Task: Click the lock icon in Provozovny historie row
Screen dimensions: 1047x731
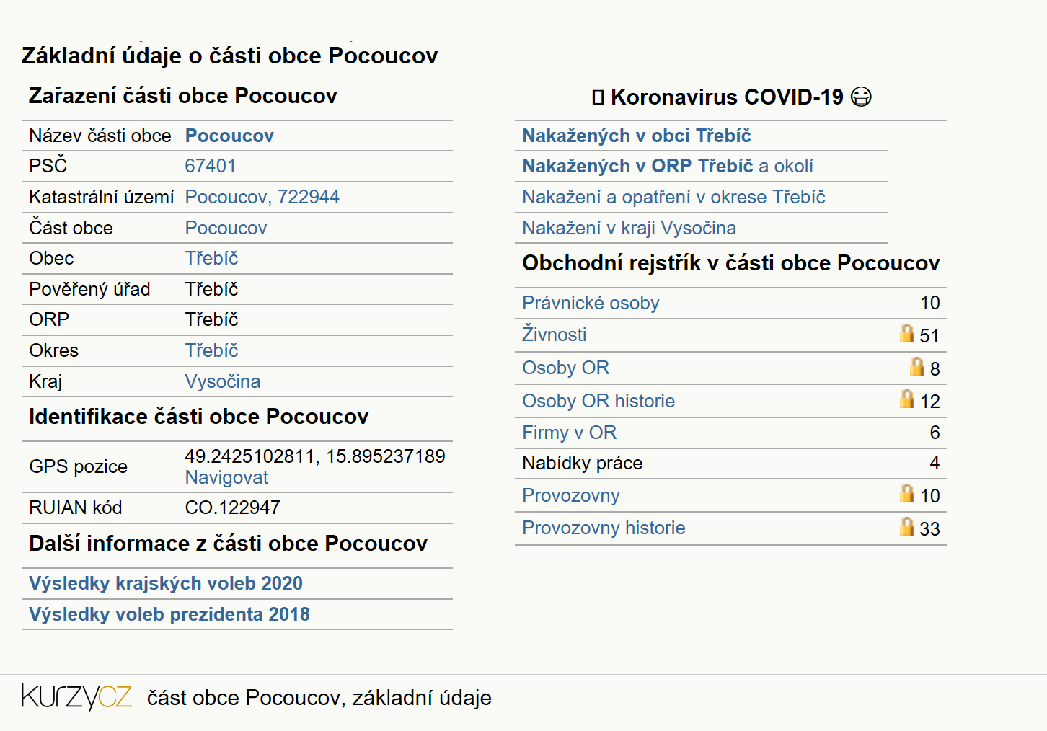Action: click(x=907, y=526)
